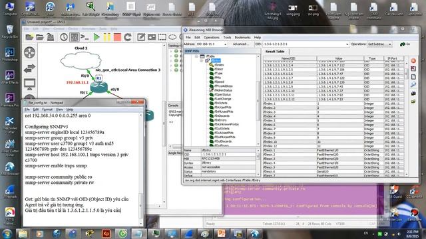Collapse the ifEntry node in MIB tree

[x=202, y=60]
